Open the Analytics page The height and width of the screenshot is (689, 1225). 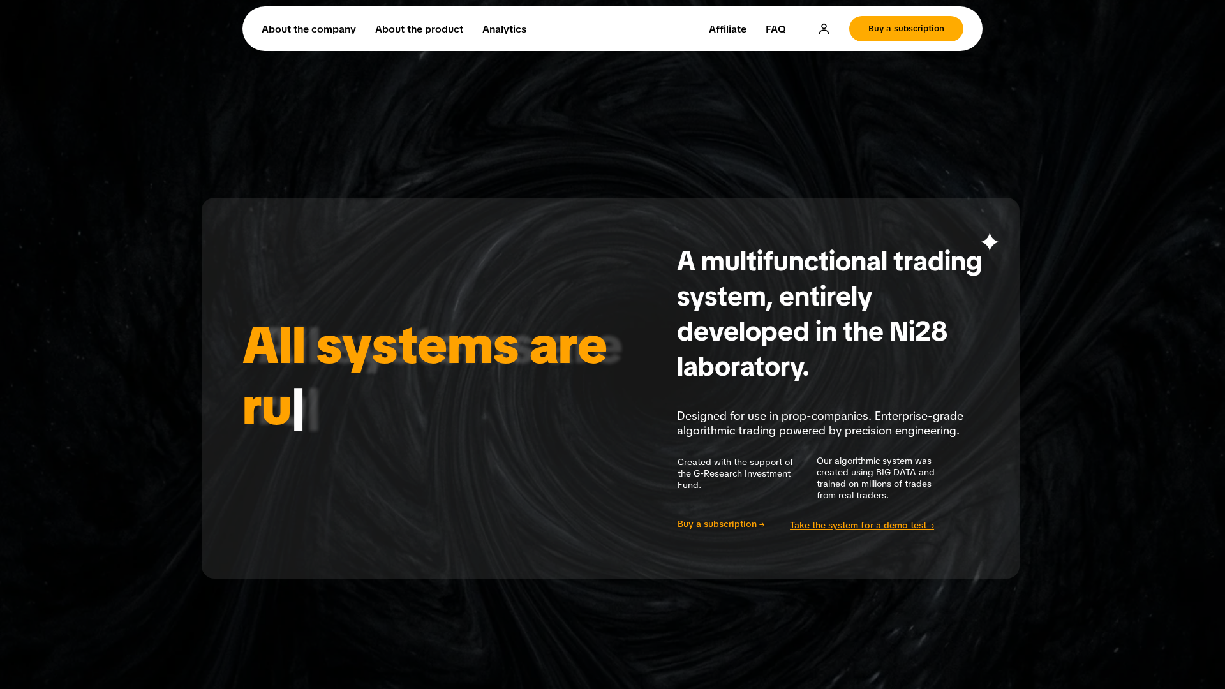click(x=504, y=29)
